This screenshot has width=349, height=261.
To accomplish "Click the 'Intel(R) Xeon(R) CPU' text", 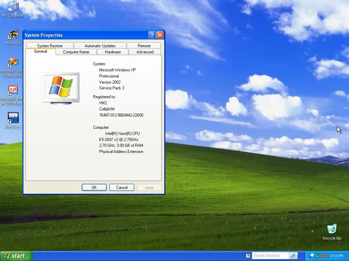I will [x=122, y=133].
